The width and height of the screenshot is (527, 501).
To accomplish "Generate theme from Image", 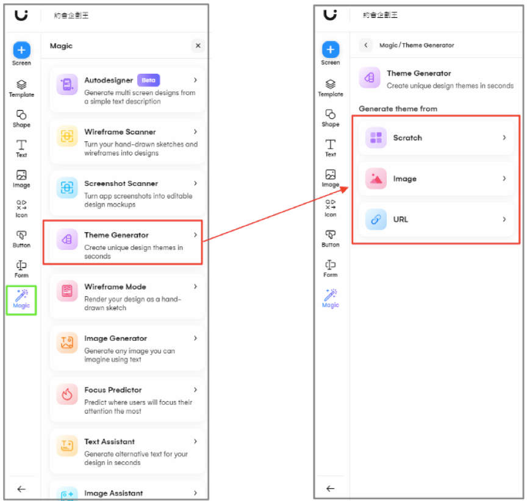I will click(436, 179).
